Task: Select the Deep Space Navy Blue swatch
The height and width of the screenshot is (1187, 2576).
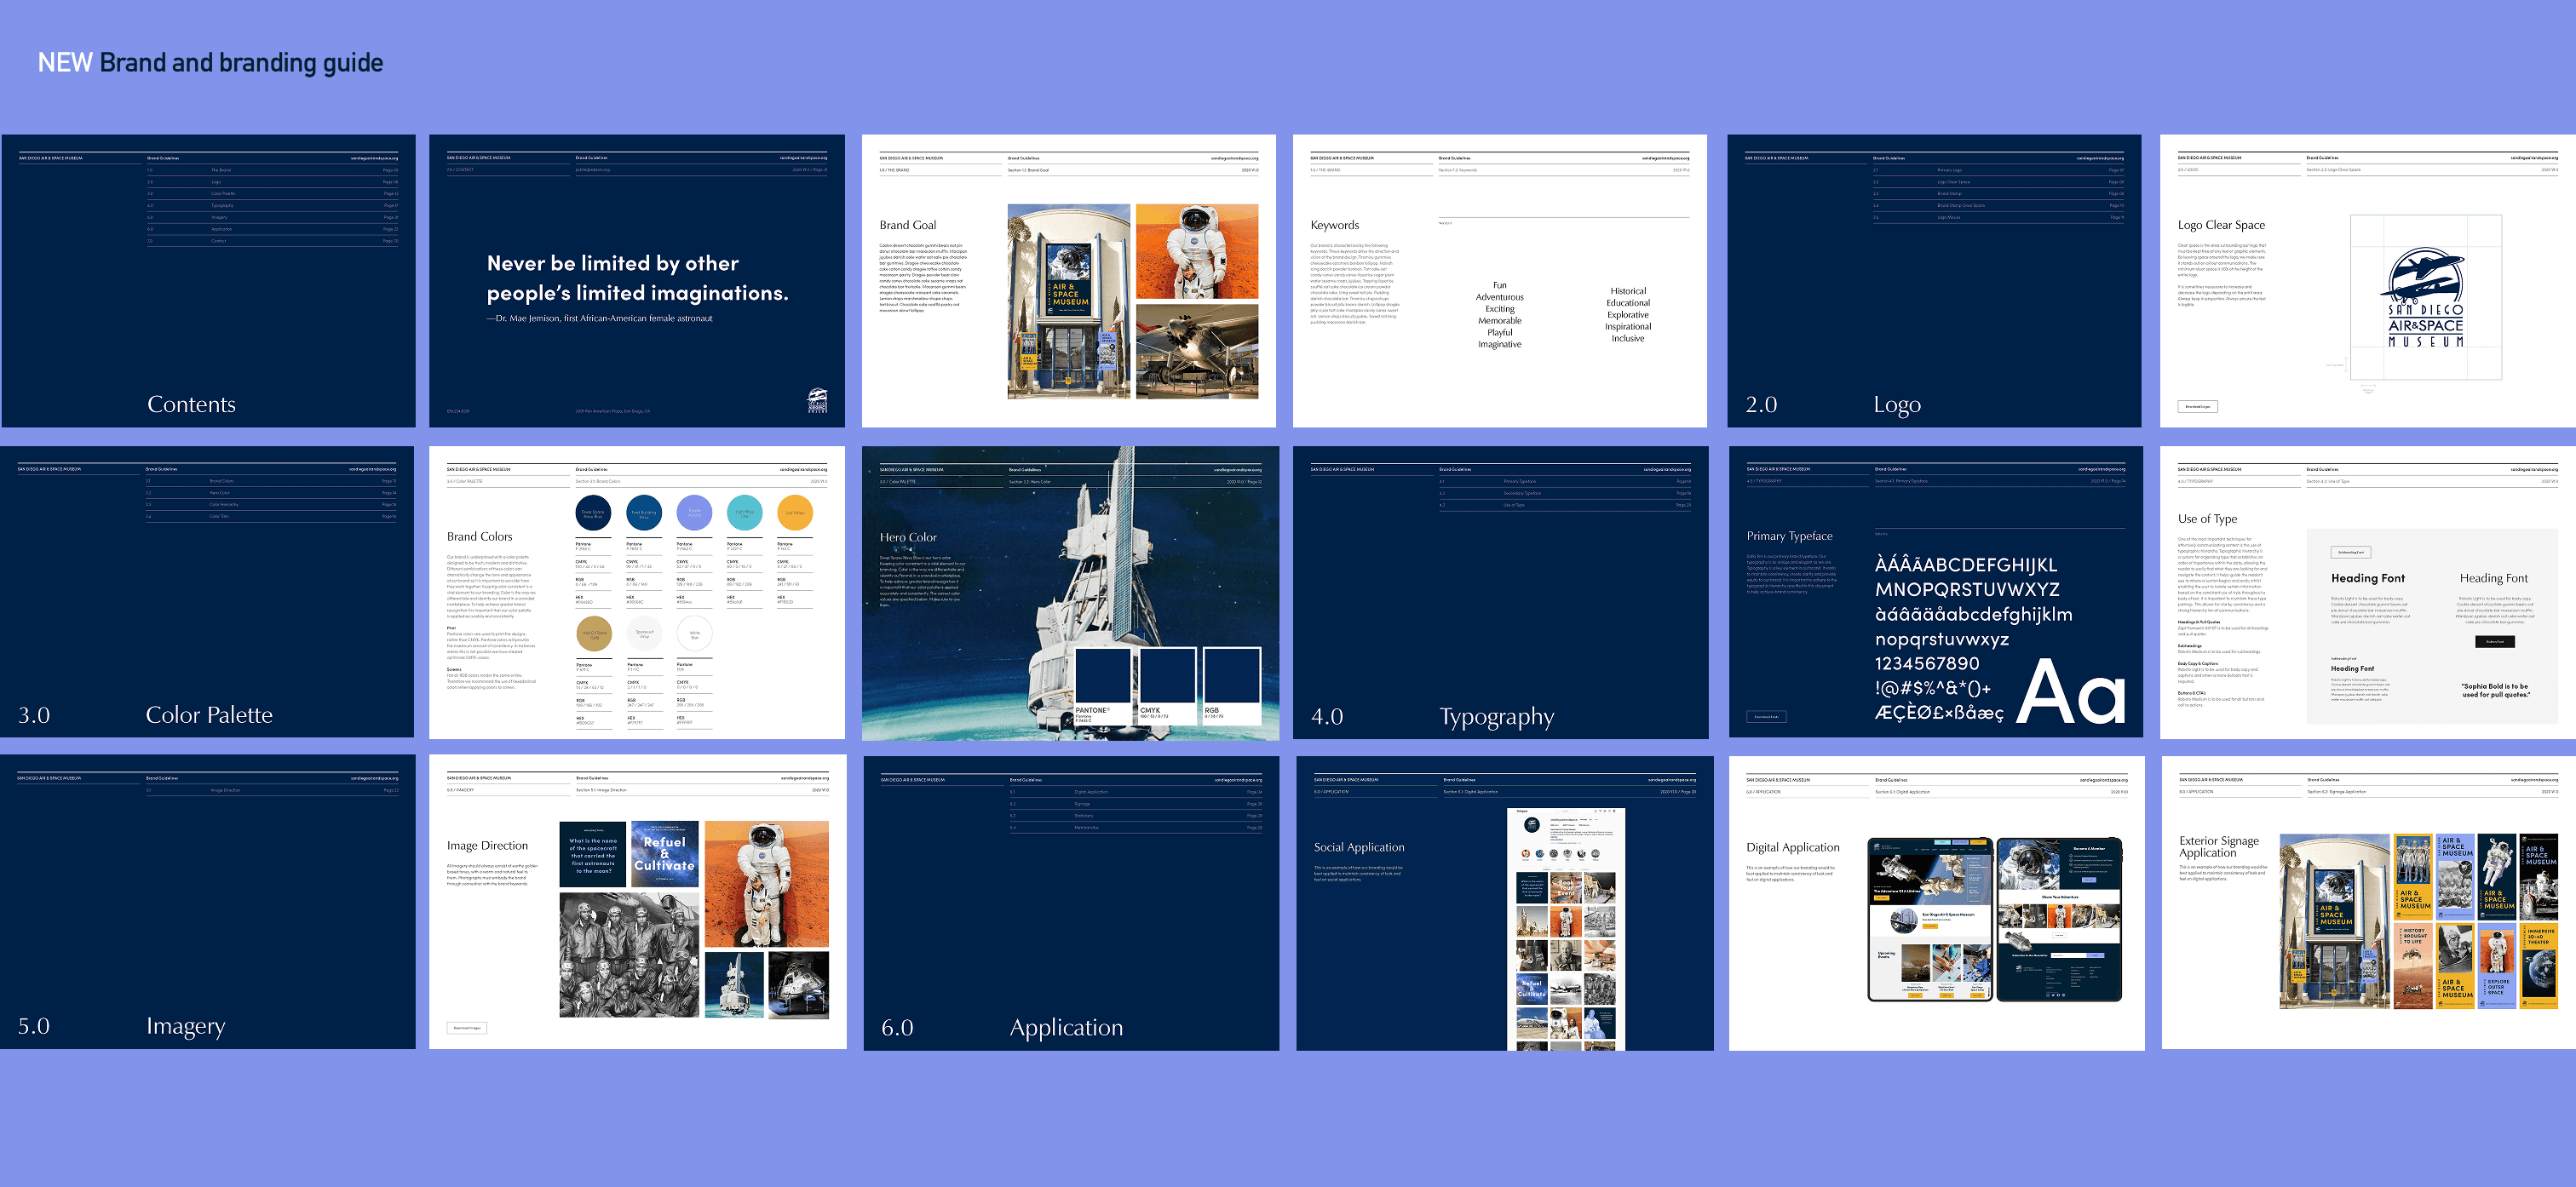Action: (x=593, y=513)
